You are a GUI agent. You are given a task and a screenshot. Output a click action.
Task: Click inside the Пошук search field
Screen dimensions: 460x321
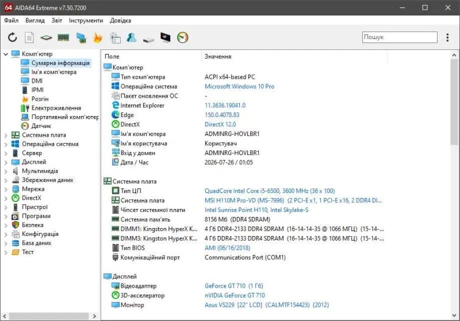click(x=400, y=37)
